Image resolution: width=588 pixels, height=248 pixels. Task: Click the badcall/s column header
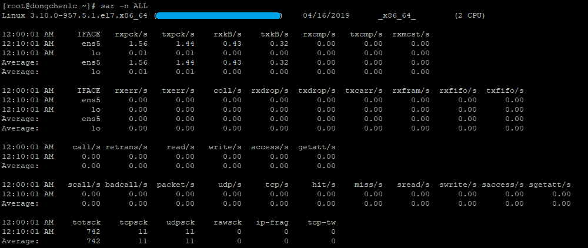126,185
